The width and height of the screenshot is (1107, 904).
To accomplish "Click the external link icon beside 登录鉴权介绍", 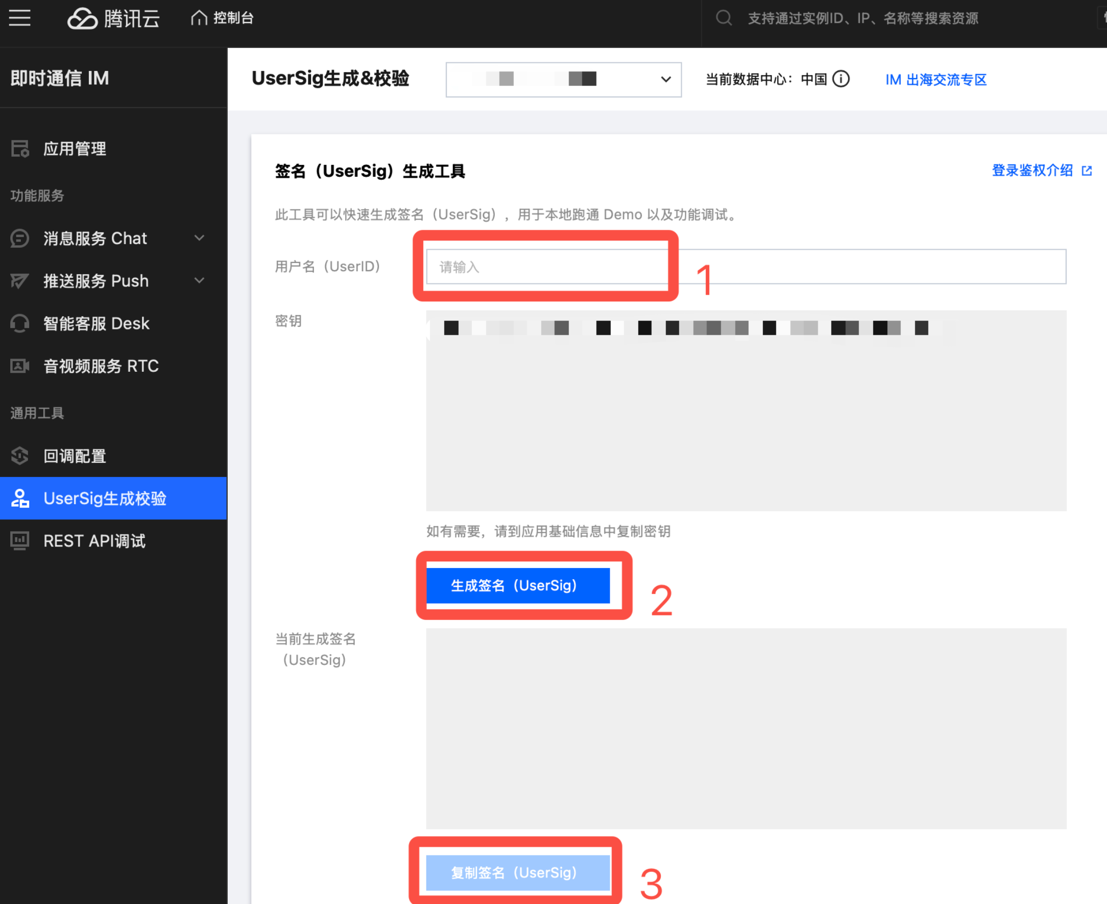I will click(x=1087, y=171).
